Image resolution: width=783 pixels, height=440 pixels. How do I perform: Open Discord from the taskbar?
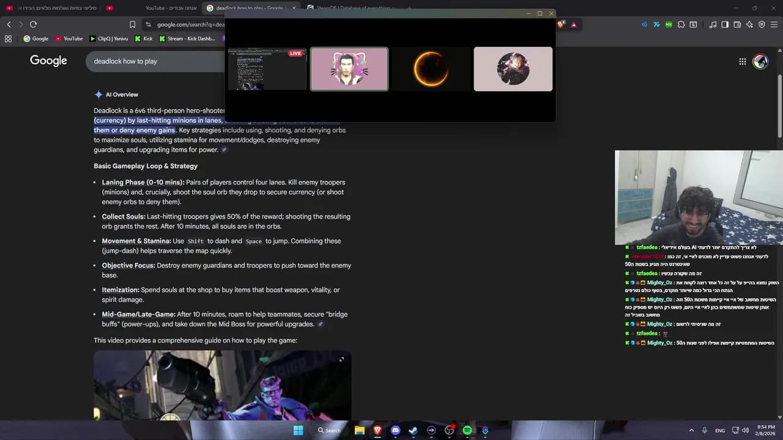click(x=395, y=430)
